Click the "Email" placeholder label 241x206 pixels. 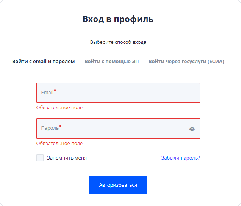47,93
